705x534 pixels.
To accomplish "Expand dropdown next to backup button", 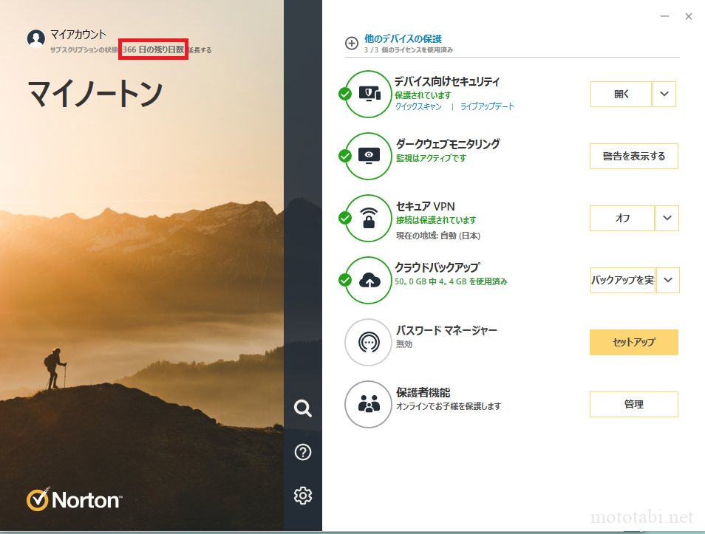I will (x=668, y=280).
